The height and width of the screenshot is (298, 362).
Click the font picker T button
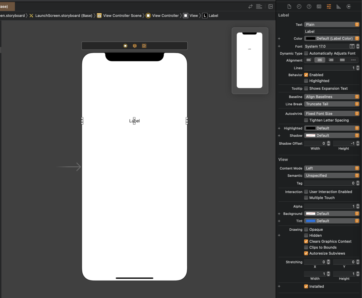pyautogui.click(x=352, y=46)
